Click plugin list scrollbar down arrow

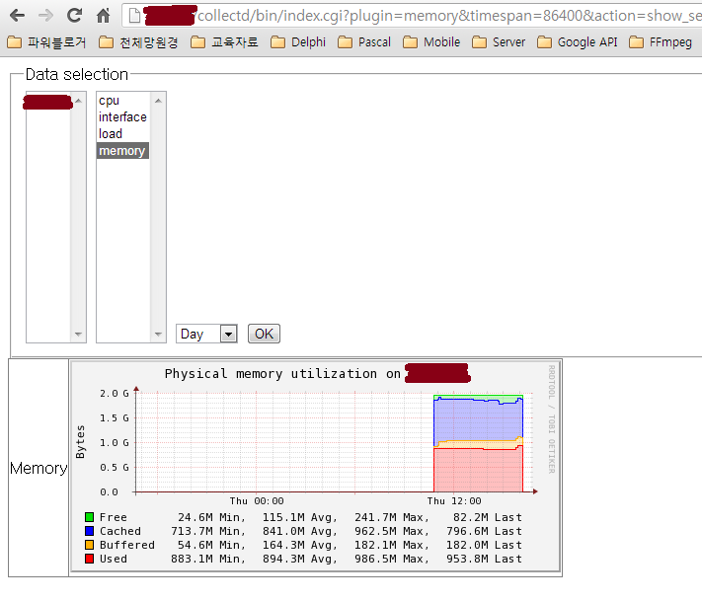coord(158,334)
